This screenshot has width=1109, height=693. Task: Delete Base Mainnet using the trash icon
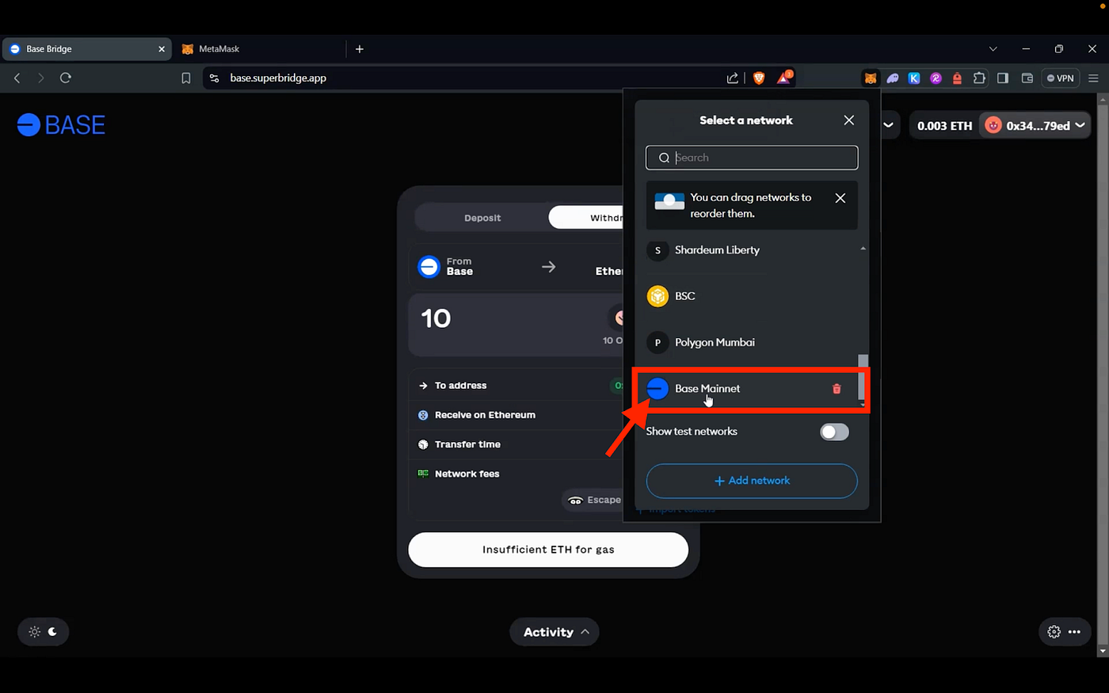point(836,389)
